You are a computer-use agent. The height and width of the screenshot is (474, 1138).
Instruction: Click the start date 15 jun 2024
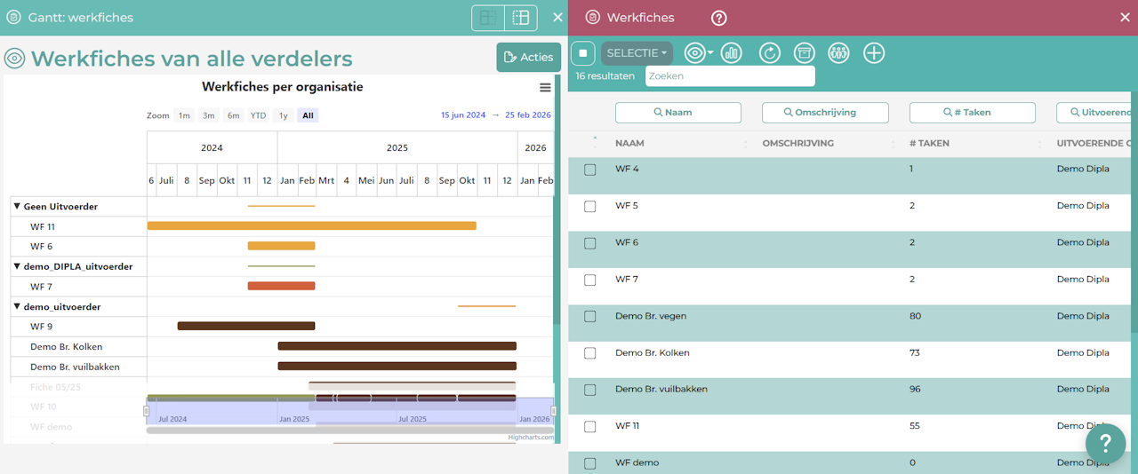(x=463, y=115)
